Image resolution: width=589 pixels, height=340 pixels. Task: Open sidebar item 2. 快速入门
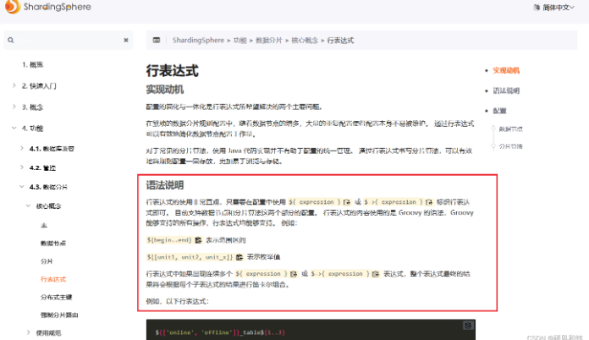coord(39,86)
